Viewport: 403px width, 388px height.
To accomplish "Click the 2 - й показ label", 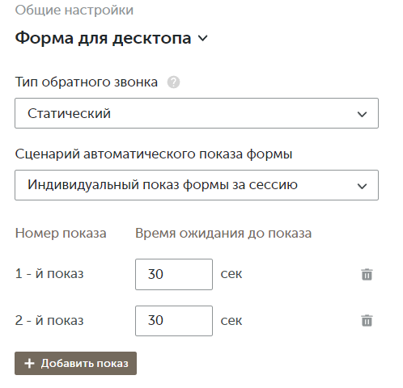I will (x=49, y=320).
